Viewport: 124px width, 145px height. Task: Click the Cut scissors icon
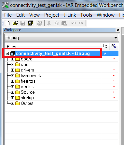[49, 23]
